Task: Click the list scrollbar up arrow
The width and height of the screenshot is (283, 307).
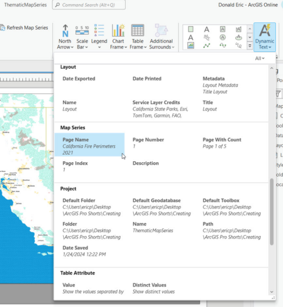Action: (272, 68)
